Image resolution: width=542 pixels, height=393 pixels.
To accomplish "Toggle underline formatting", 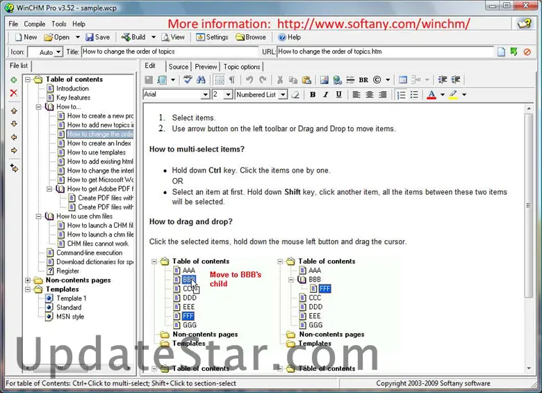I will click(x=339, y=95).
